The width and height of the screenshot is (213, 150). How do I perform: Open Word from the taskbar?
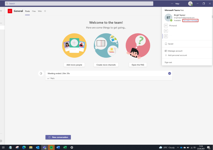[58, 147]
